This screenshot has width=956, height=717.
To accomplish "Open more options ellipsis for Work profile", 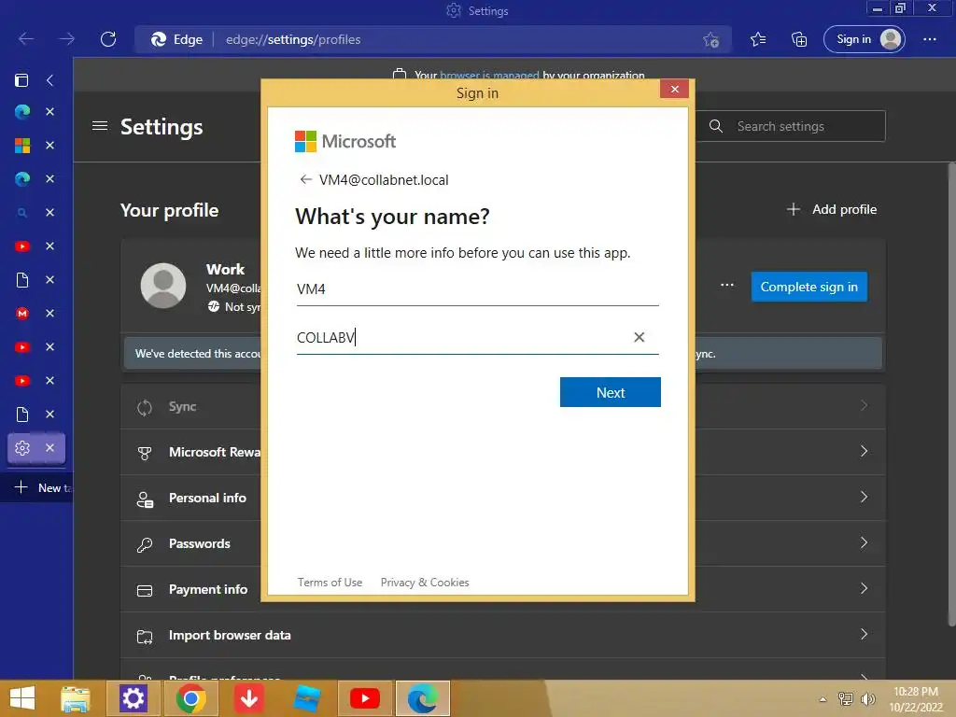I will [x=726, y=285].
